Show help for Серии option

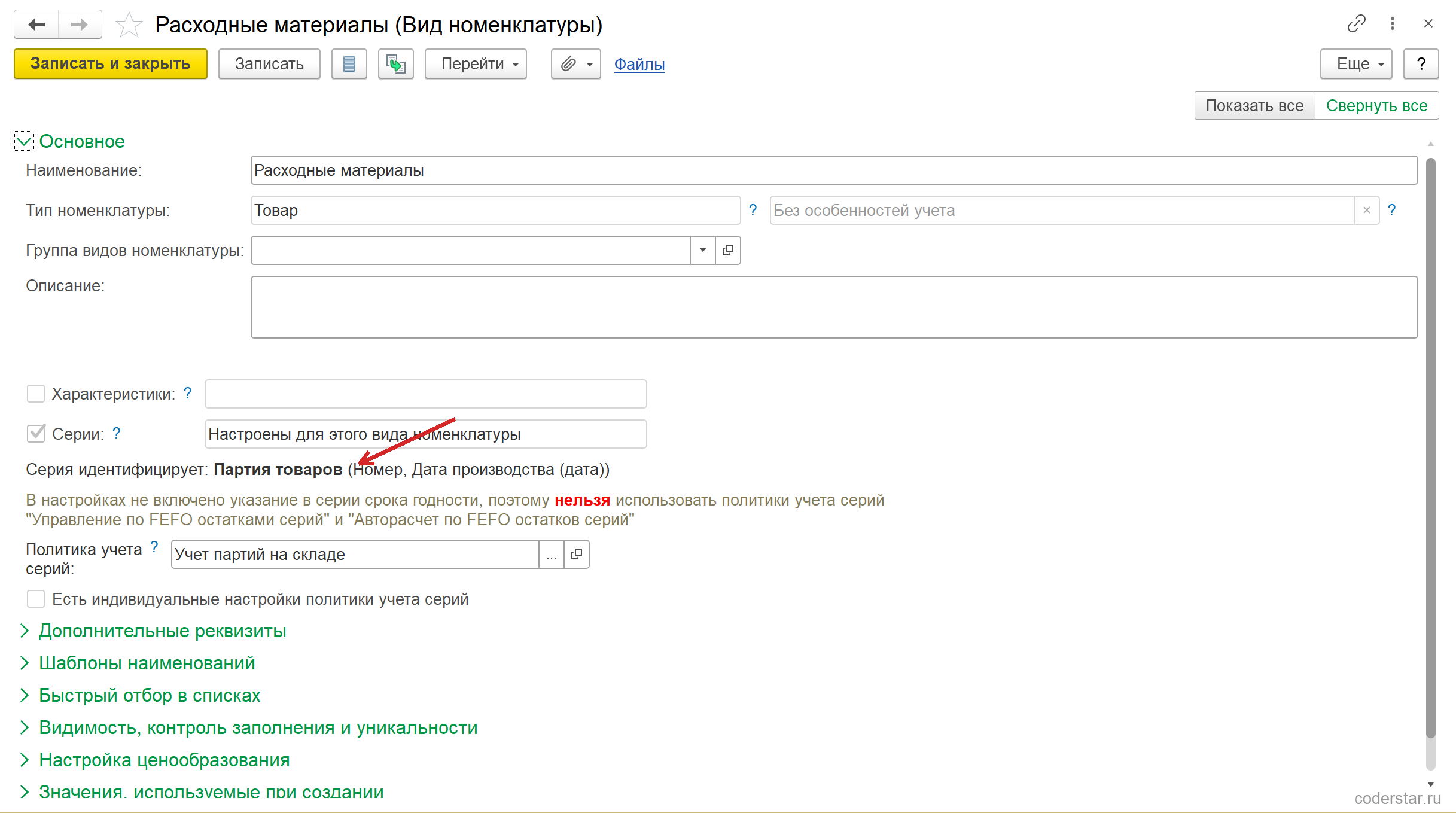coord(117,433)
